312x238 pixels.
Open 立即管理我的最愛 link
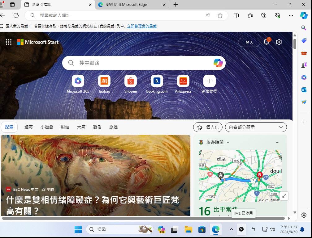(142, 26)
